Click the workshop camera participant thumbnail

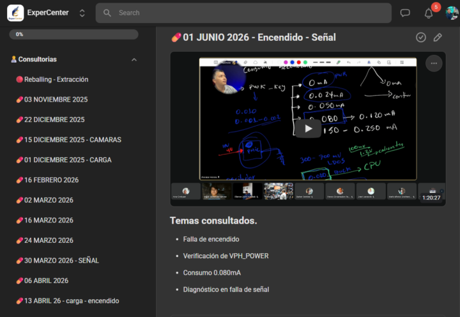pyautogui.click(x=279, y=191)
